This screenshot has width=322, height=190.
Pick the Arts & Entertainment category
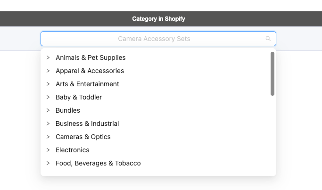(87, 84)
